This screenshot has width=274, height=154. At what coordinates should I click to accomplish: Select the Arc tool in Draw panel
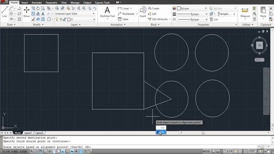pos(11,8)
